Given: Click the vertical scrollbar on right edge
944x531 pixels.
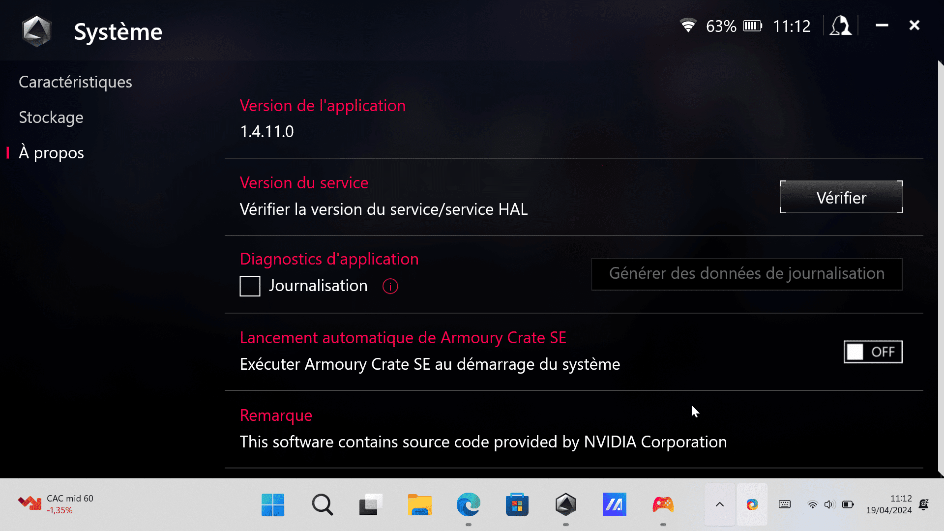Looking at the screenshot, I should [x=941, y=268].
